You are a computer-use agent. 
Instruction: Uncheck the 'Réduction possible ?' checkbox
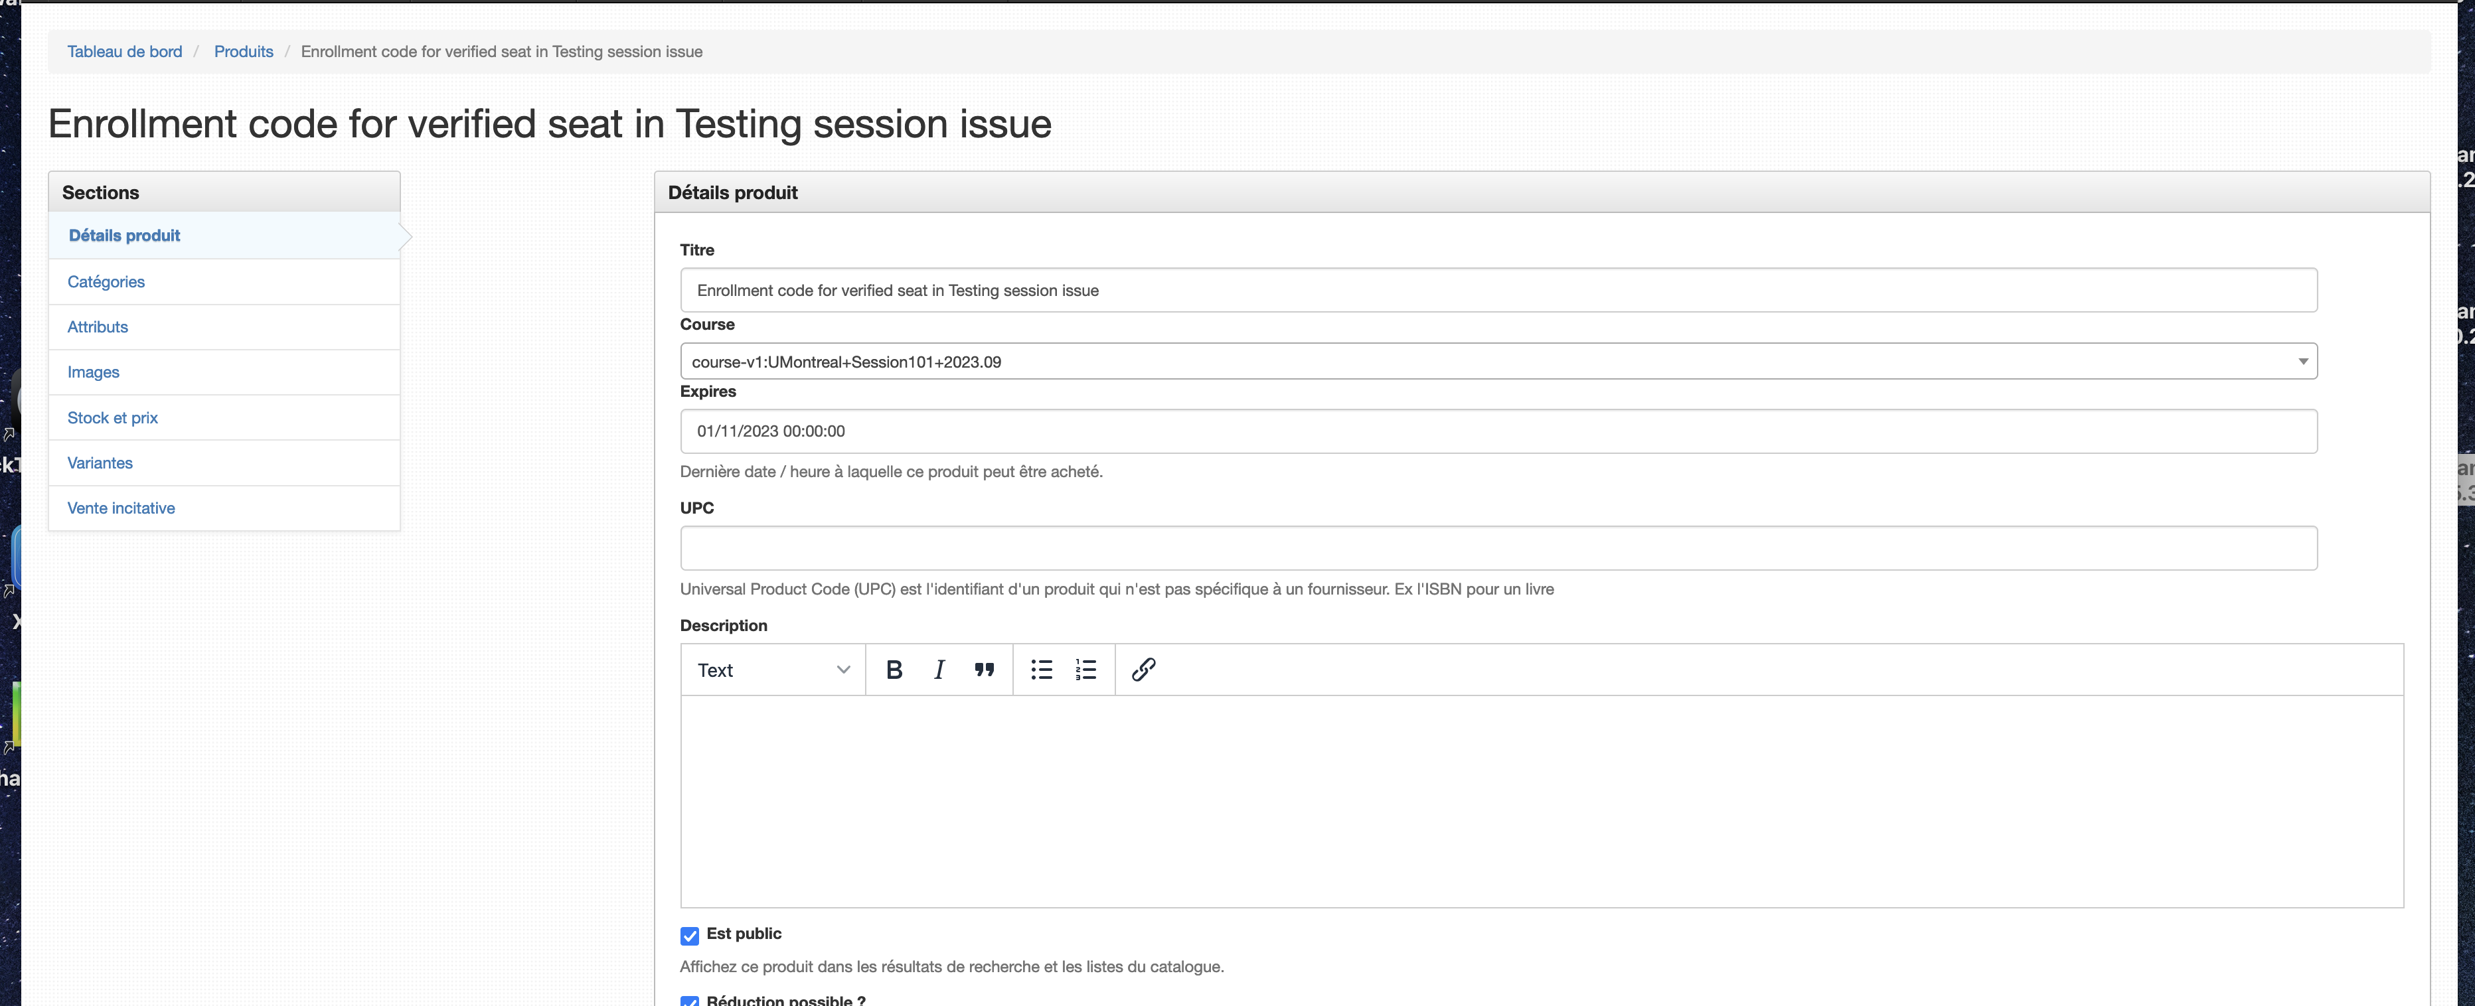(x=690, y=1001)
